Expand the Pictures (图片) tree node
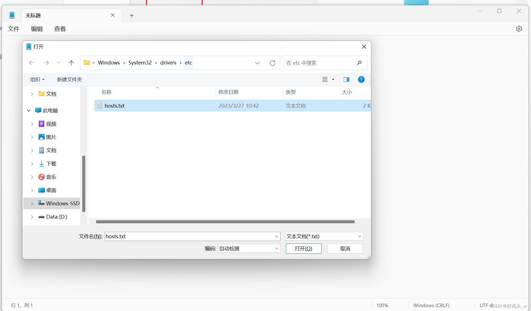Screen dimensions: 531x311 (32, 137)
